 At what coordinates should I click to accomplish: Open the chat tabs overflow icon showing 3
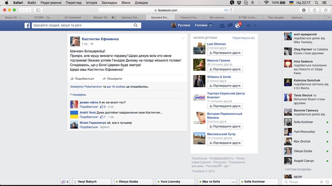(x=65, y=182)
